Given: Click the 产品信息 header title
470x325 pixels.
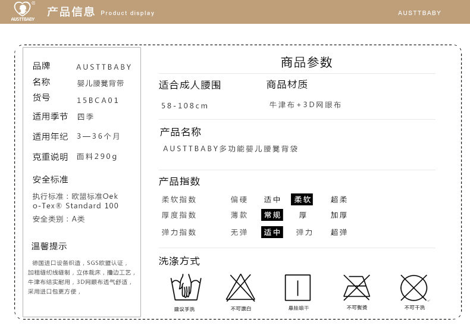Looking at the screenshot, I should pyautogui.click(x=71, y=12).
